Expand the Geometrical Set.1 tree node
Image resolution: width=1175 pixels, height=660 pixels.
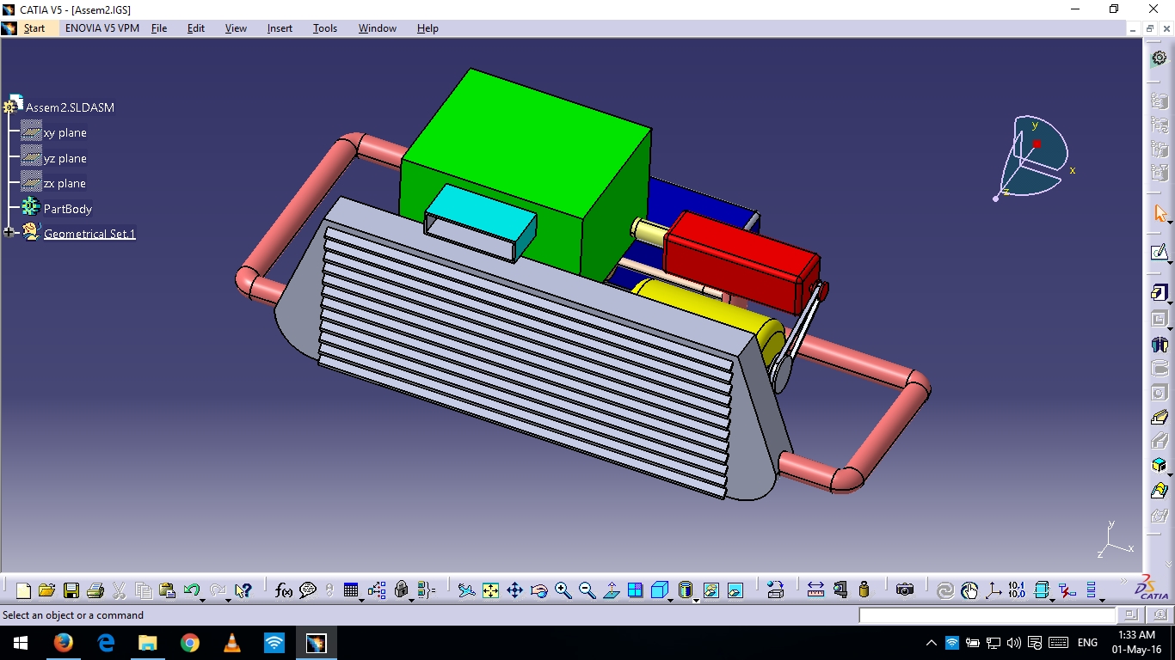click(x=9, y=232)
